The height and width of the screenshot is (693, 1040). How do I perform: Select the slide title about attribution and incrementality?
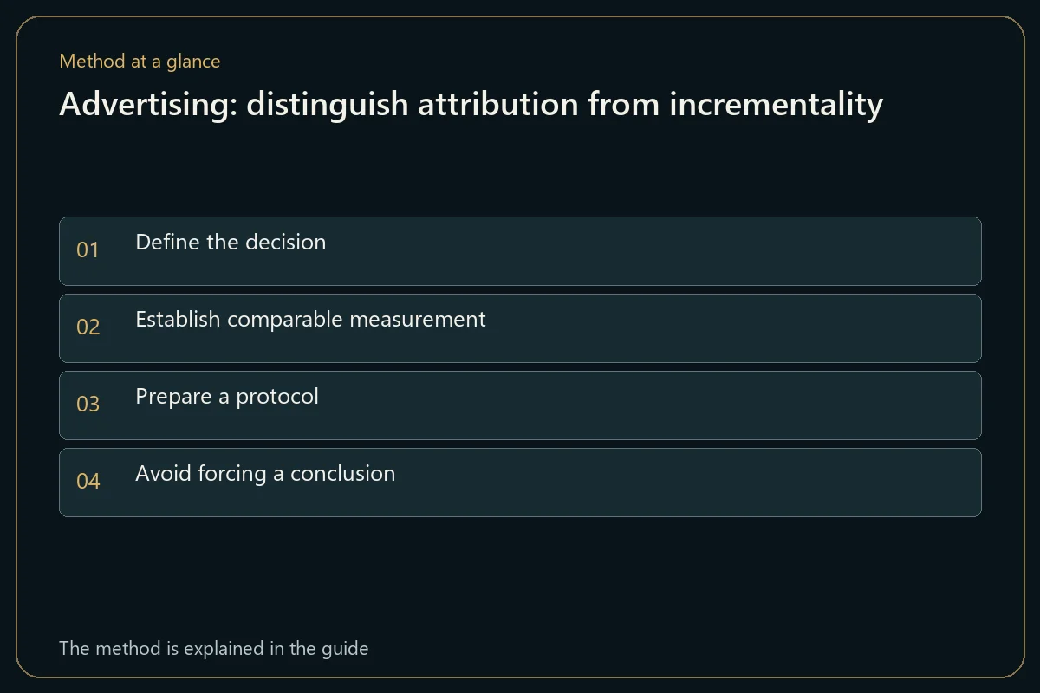point(471,105)
